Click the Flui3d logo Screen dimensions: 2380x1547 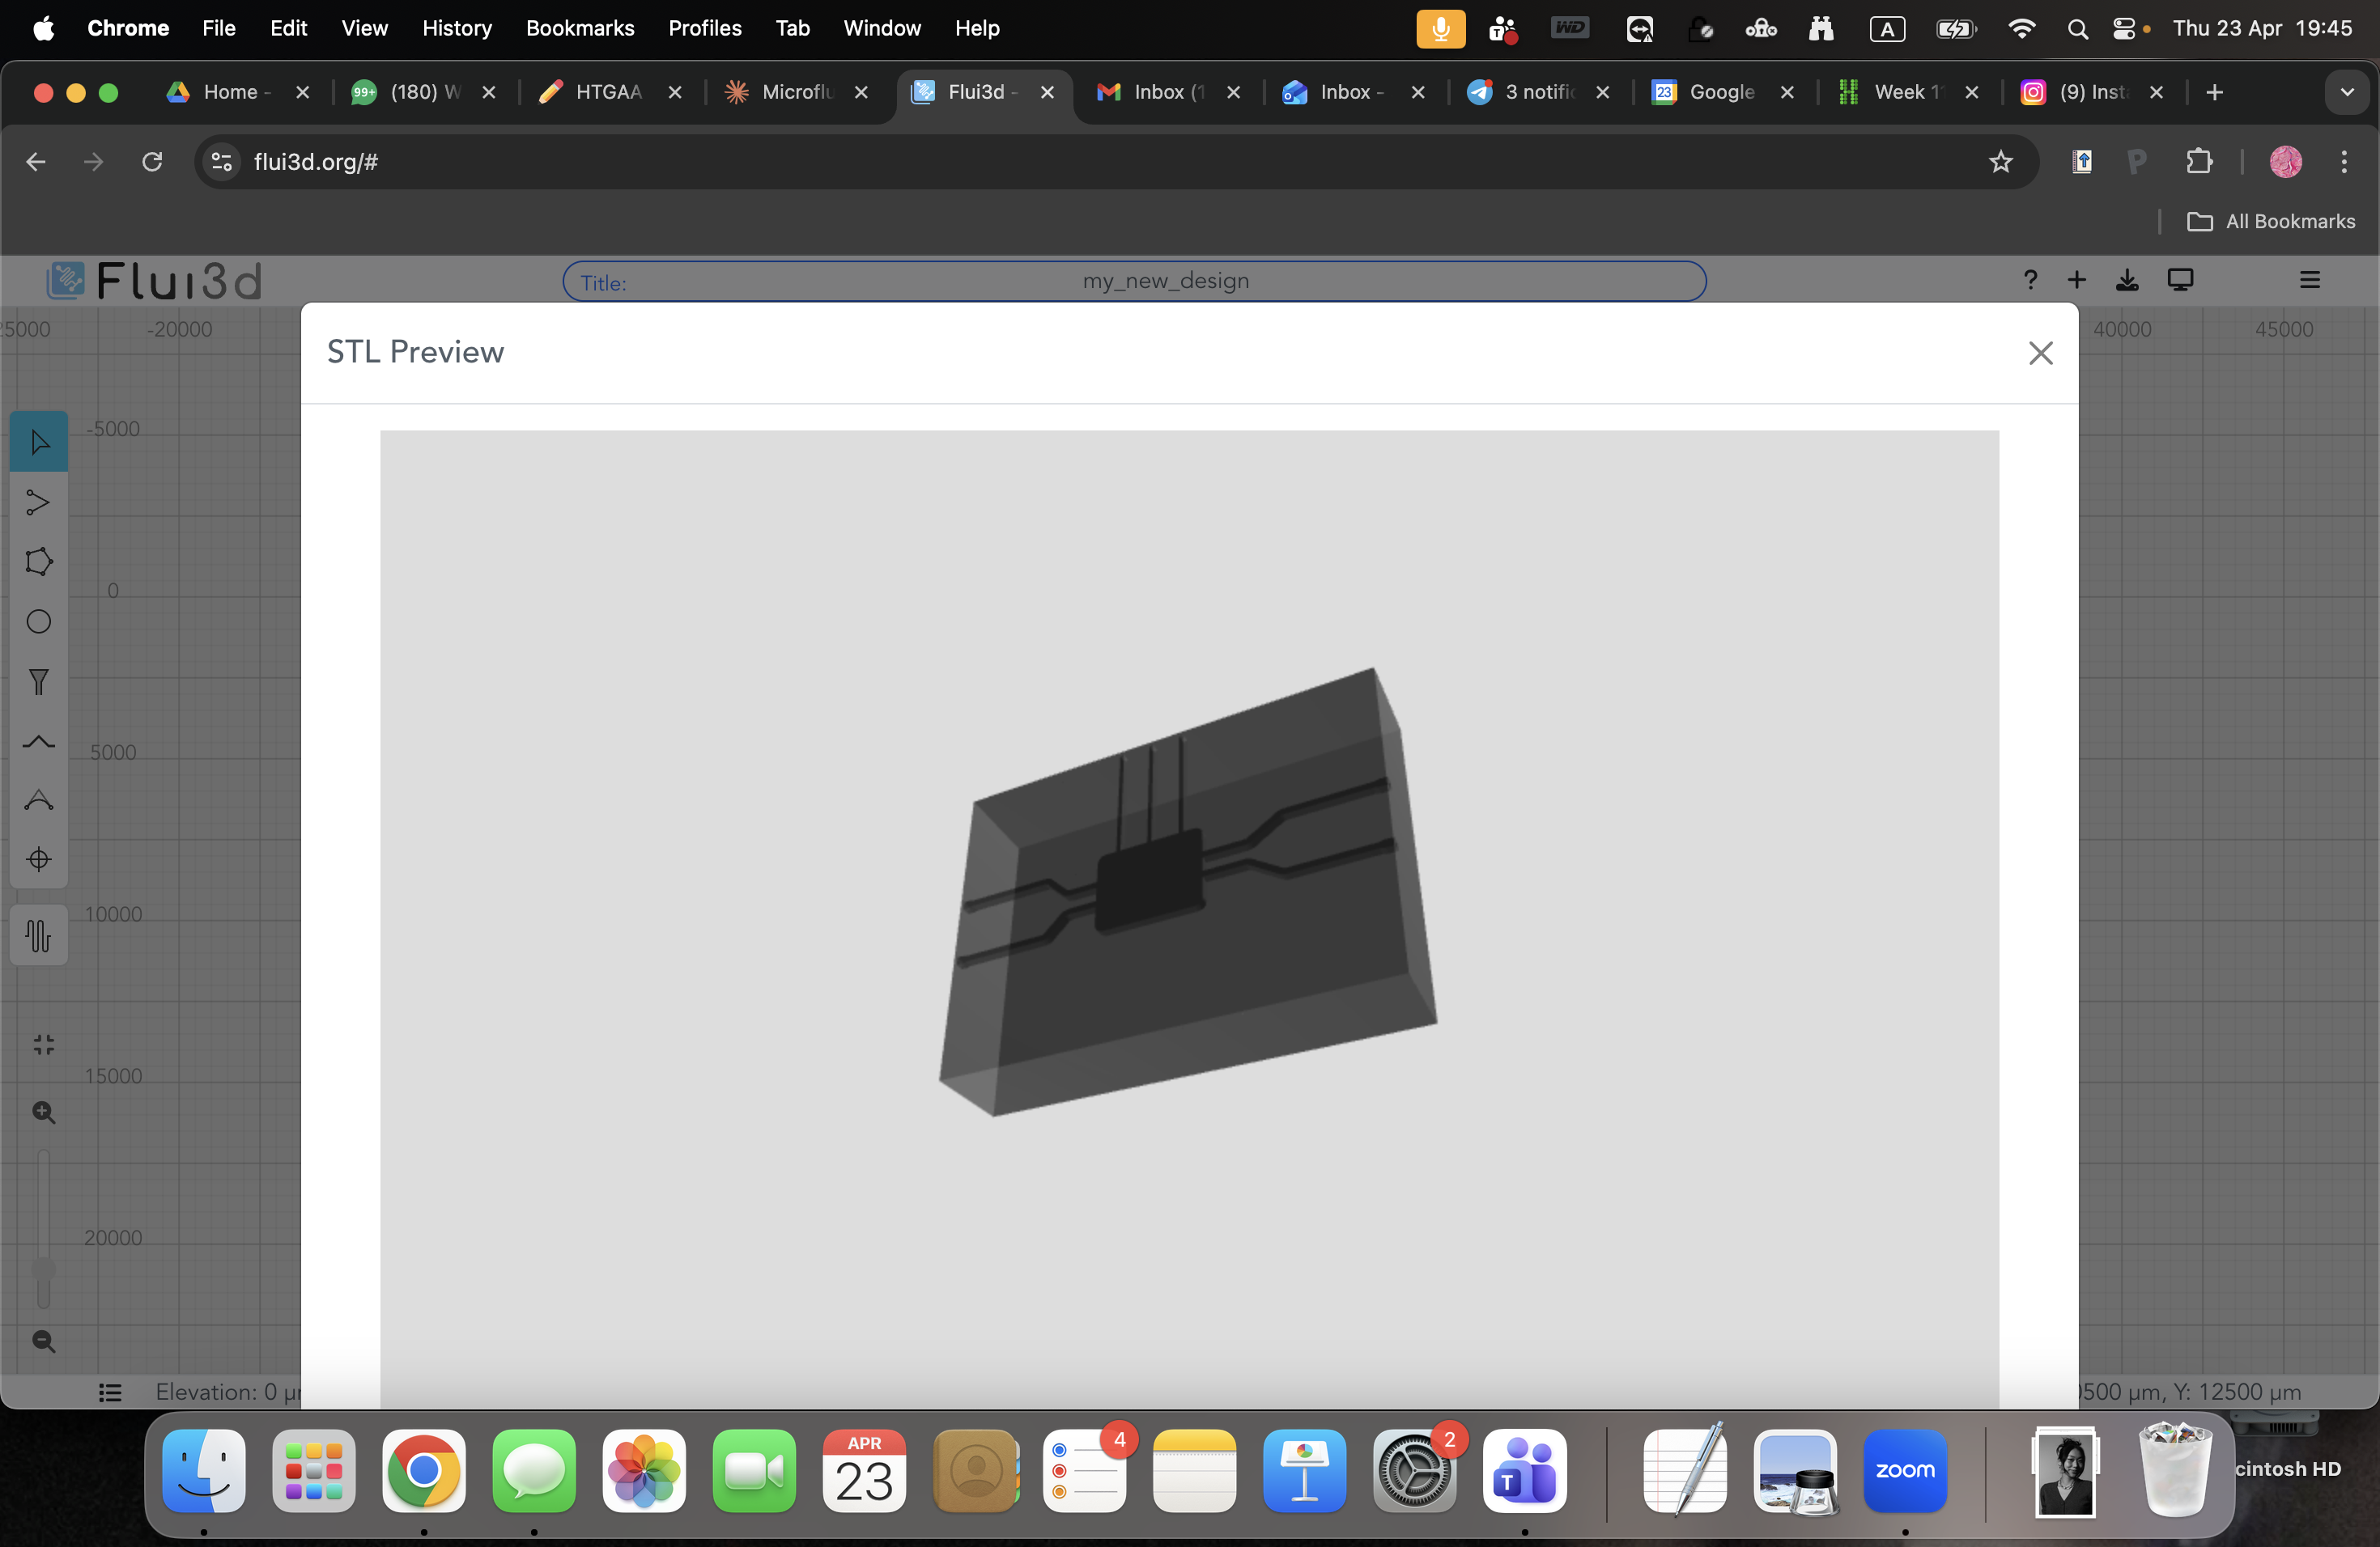(155, 281)
